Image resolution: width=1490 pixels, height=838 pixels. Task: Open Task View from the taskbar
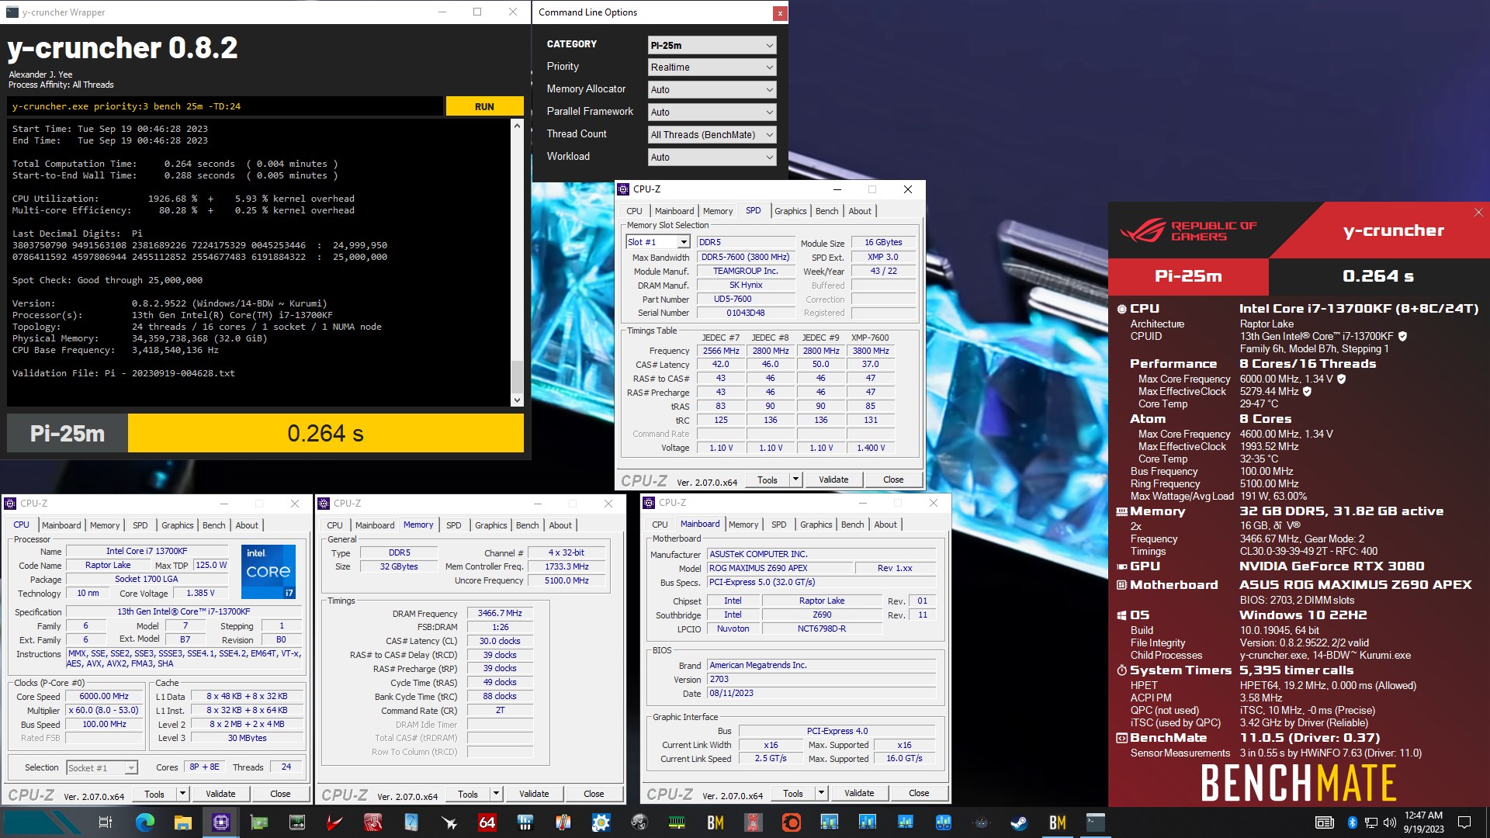click(106, 822)
